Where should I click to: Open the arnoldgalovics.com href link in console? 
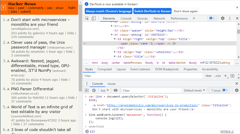(153, 105)
